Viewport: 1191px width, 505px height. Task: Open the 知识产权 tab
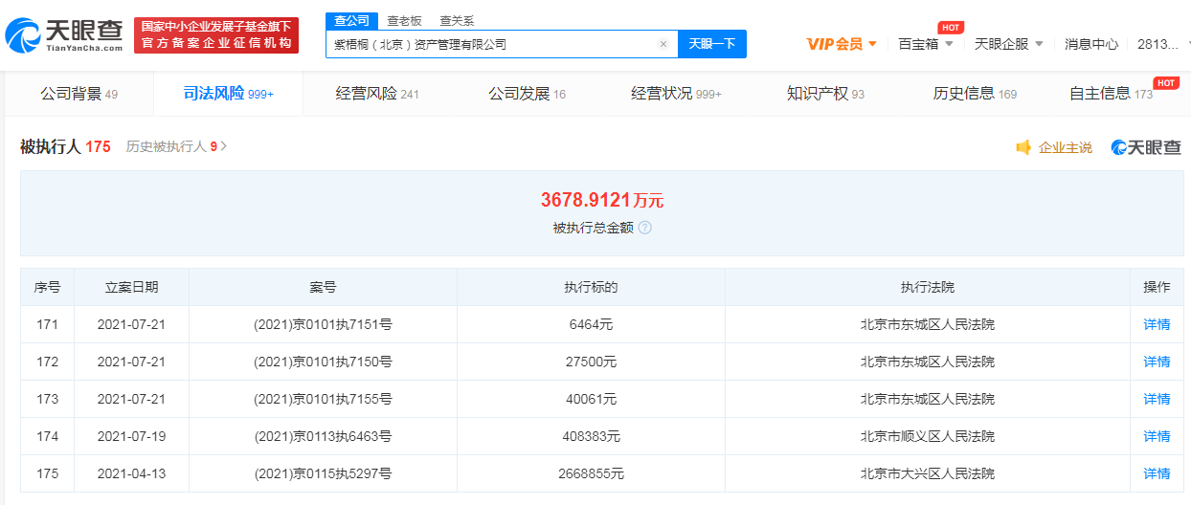[824, 94]
